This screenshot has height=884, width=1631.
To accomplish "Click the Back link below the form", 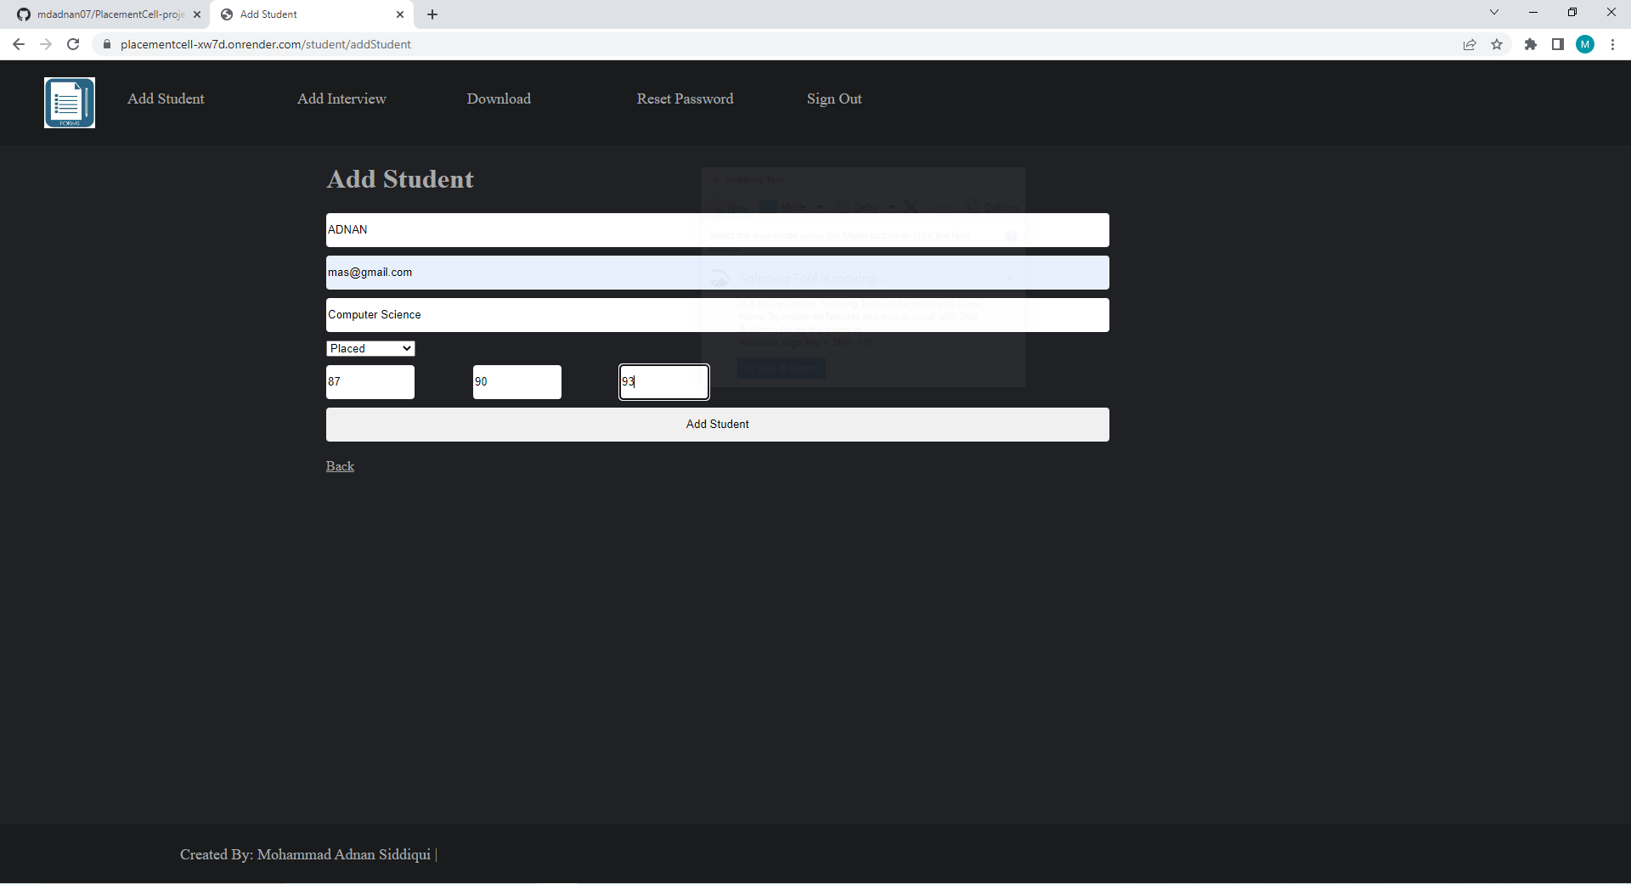I will click(340, 465).
